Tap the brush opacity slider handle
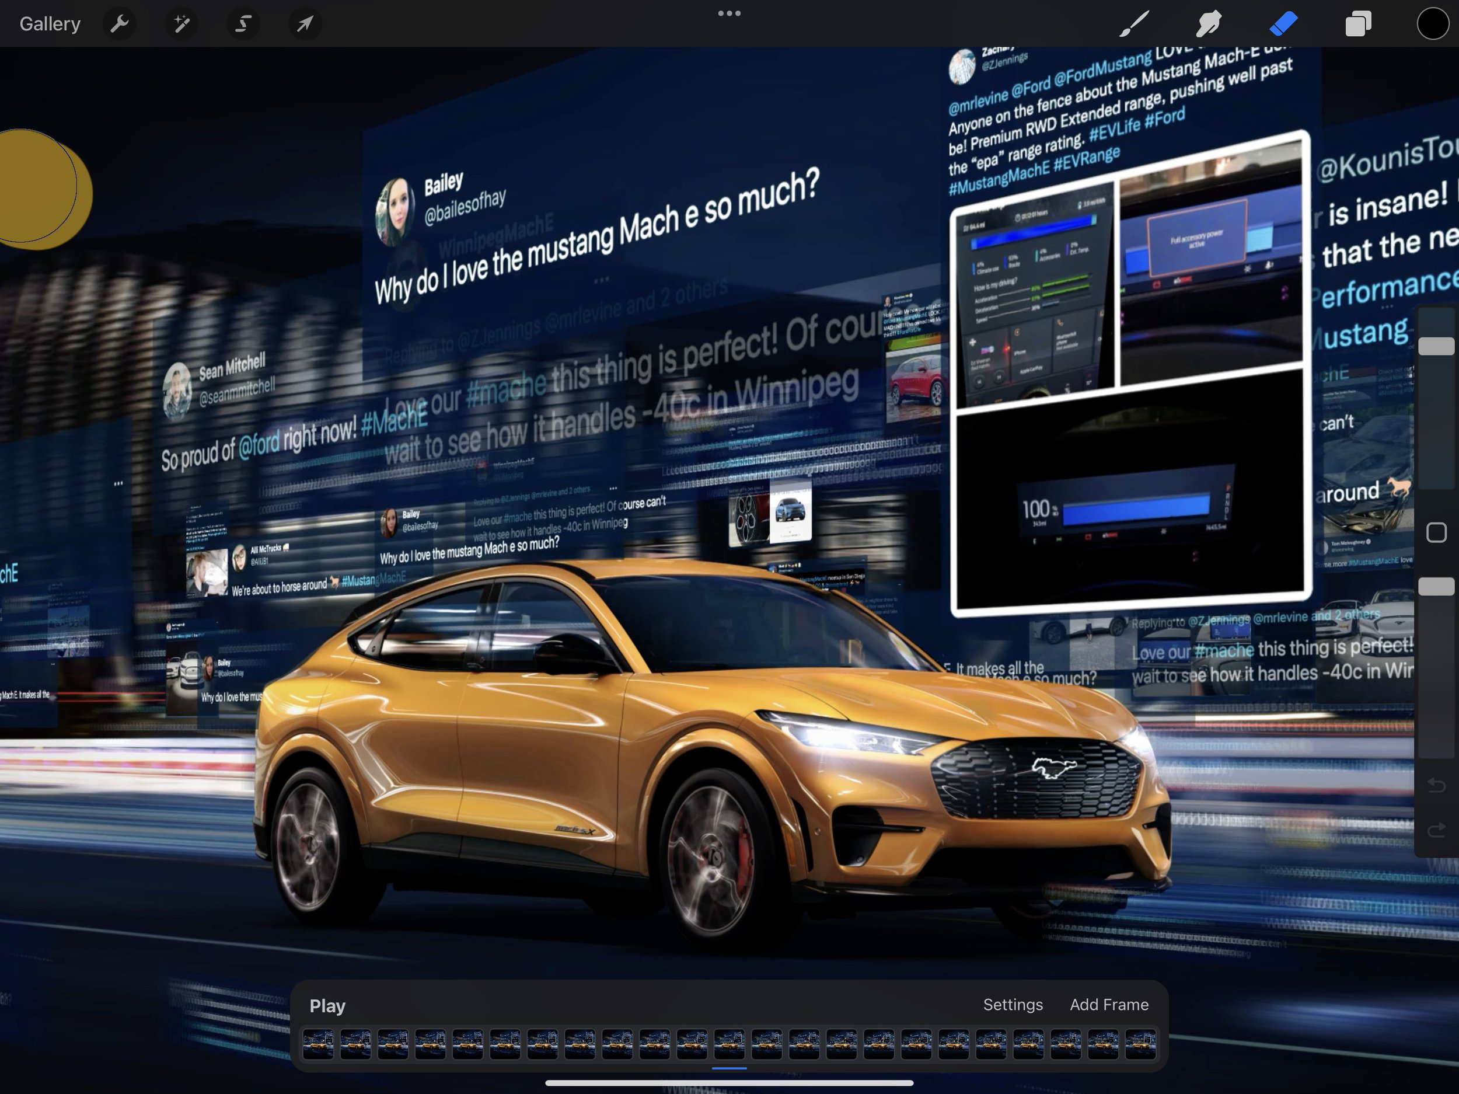The width and height of the screenshot is (1459, 1094). coord(1437,587)
